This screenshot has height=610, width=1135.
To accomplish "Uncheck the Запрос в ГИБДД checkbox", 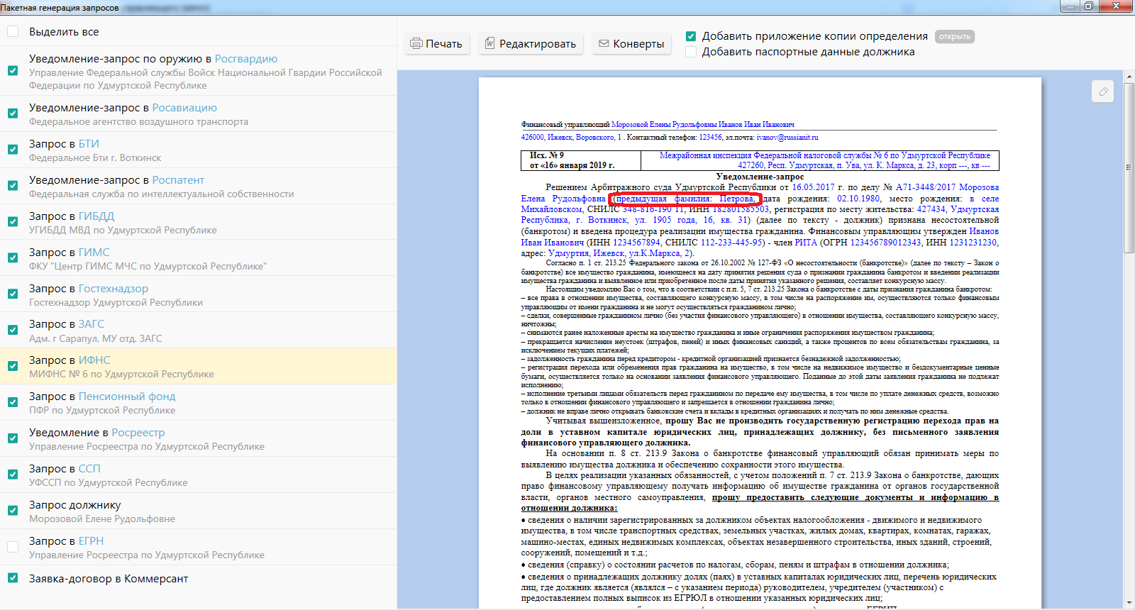I will (x=13, y=222).
